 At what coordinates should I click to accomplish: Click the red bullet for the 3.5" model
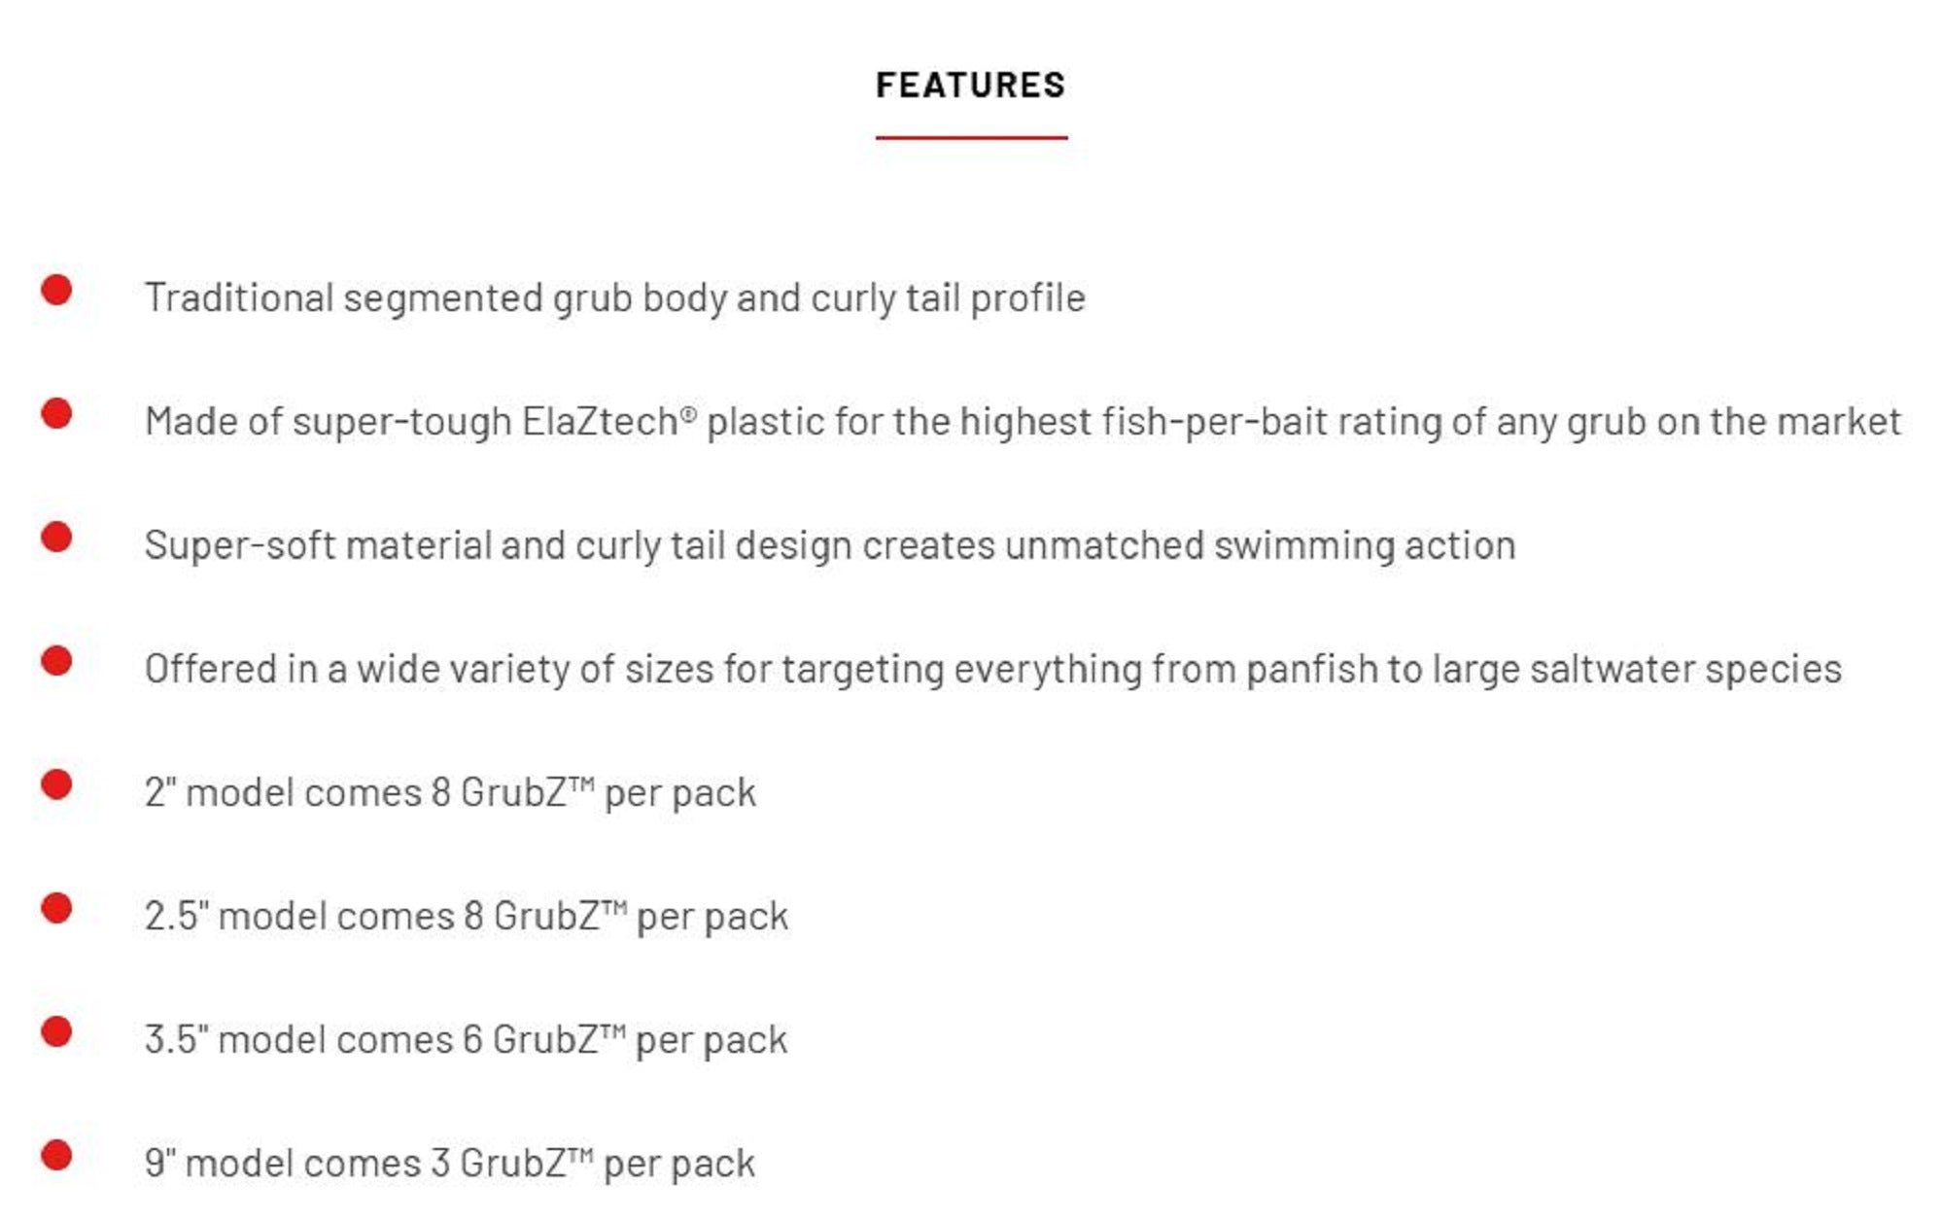[56, 1031]
